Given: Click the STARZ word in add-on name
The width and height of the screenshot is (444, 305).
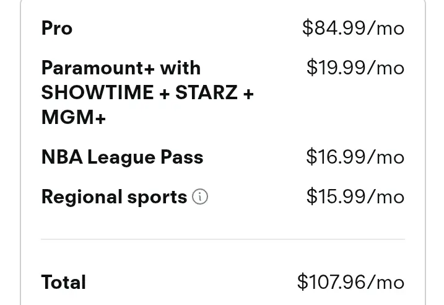Looking at the screenshot, I should [206, 92].
